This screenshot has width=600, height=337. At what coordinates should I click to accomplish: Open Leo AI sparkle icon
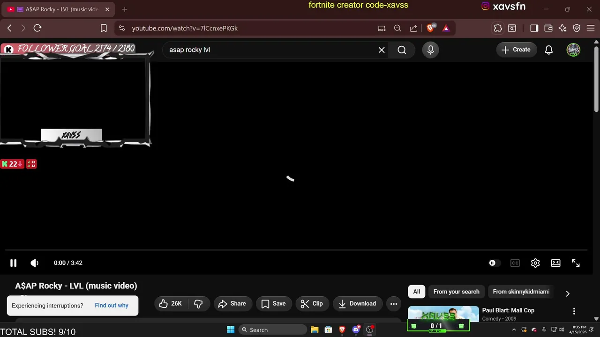[562, 28]
